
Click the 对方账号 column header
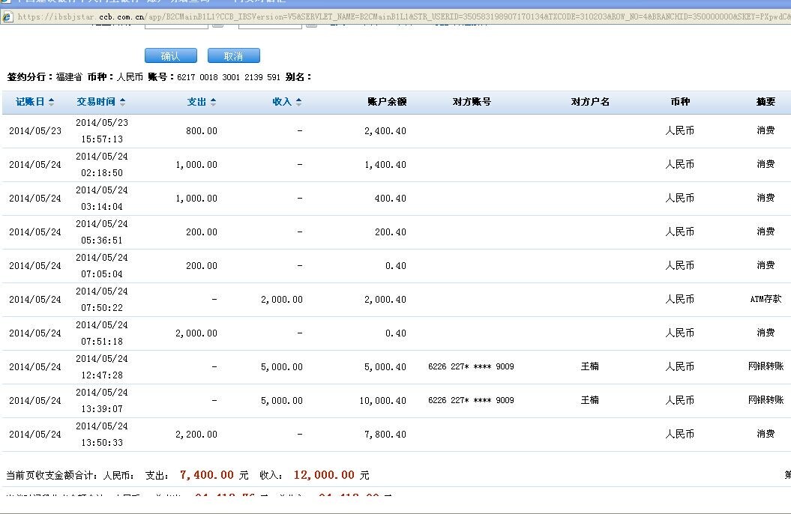(472, 102)
